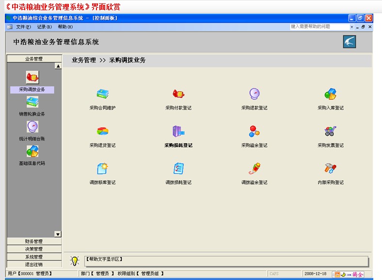
Task: Expand the 决策管理 sidebar section
Action: 34,249
